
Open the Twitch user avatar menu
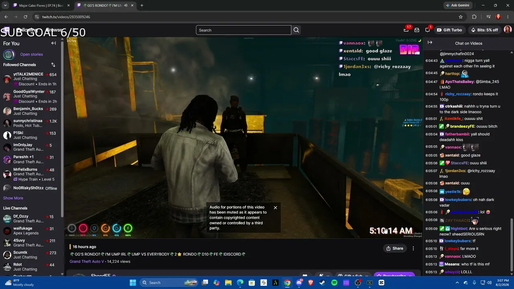click(x=508, y=30)
